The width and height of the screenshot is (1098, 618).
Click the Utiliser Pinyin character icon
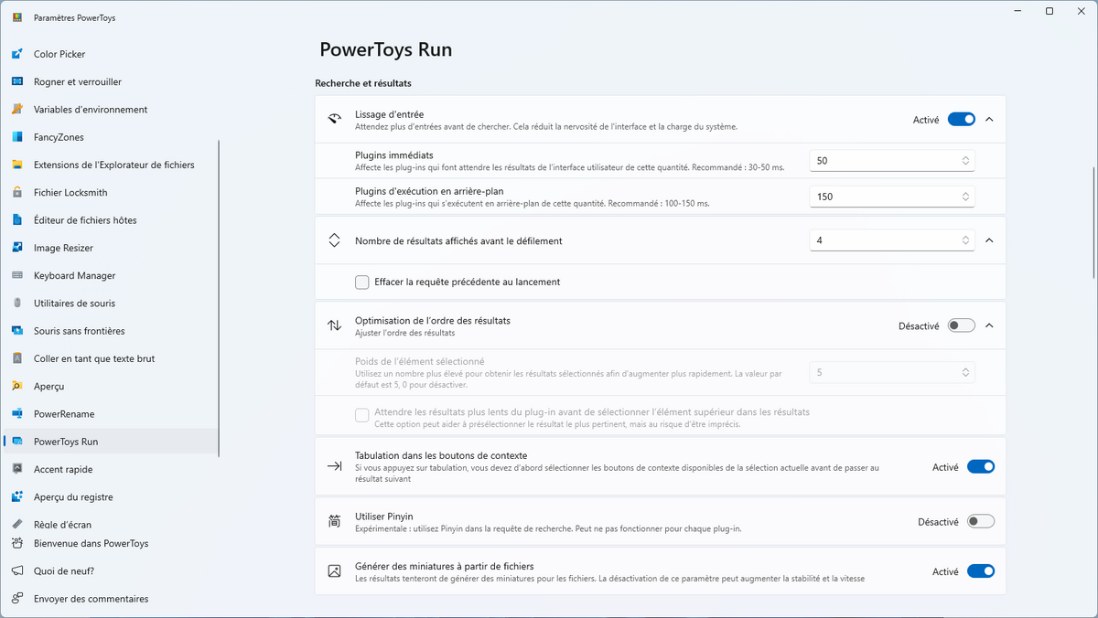(334, 521)
